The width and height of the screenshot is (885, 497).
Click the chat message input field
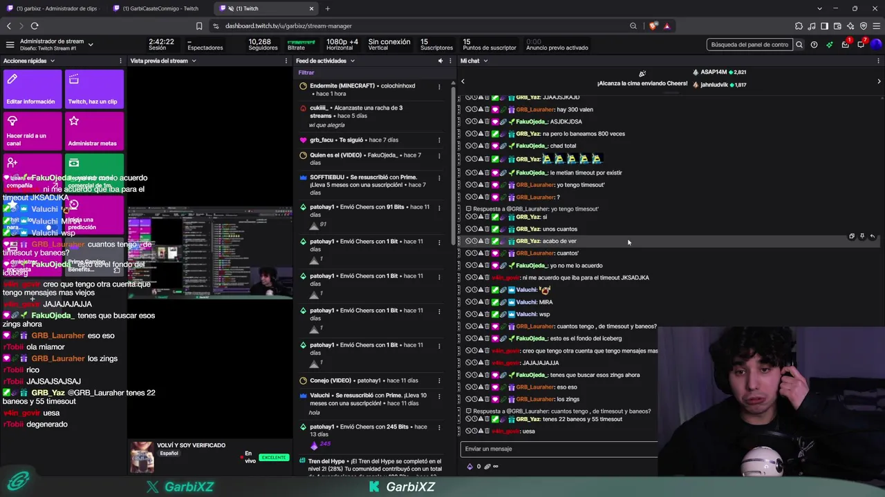coord(559,449)
